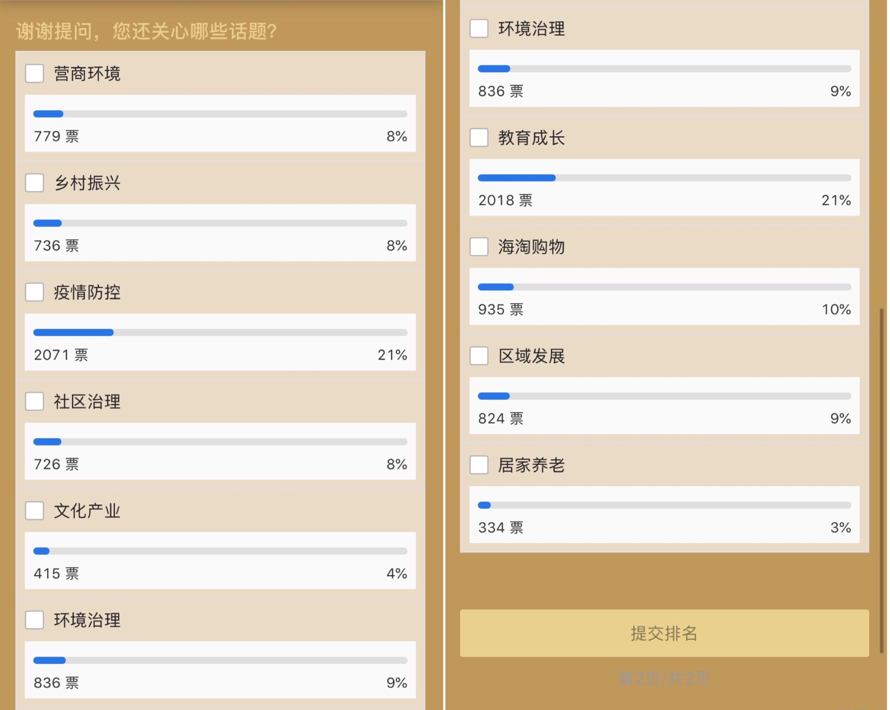
Task: Select the 疫情防控 checkbox
Action: pyautogui.click(x=34, y=292)
